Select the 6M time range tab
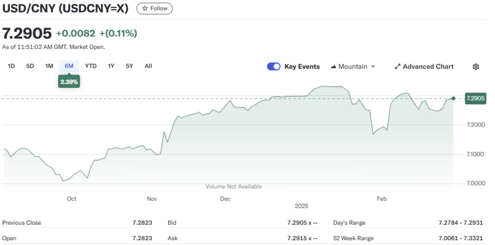 [x=69, y=66]
